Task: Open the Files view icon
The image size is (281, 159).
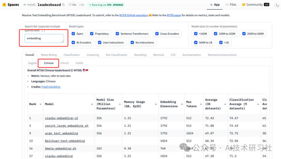Action: (x=227, y=5)
